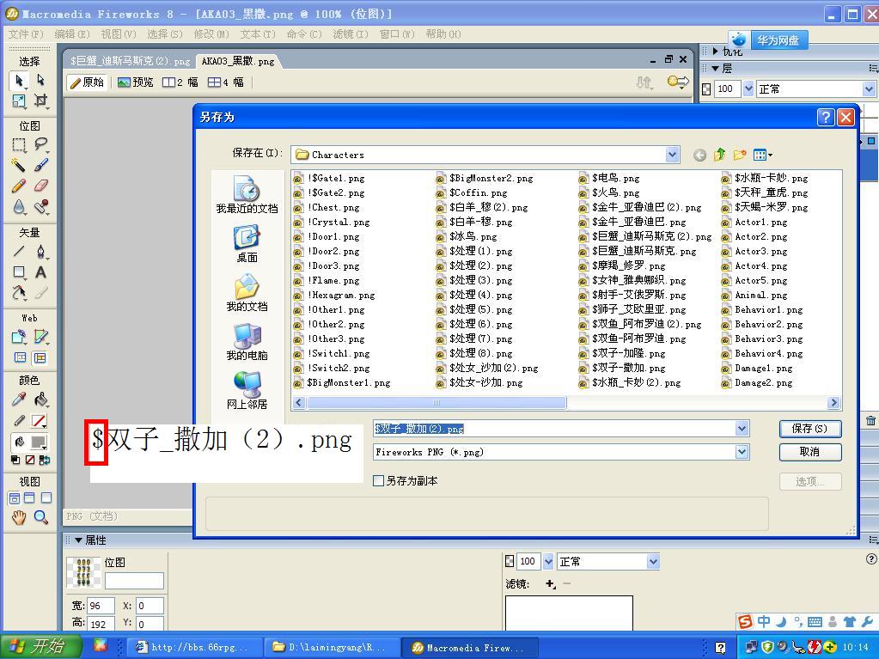Open the 文件(F) menu
Viewport: 879px width, 659px height.
click(x=26, y=34)
